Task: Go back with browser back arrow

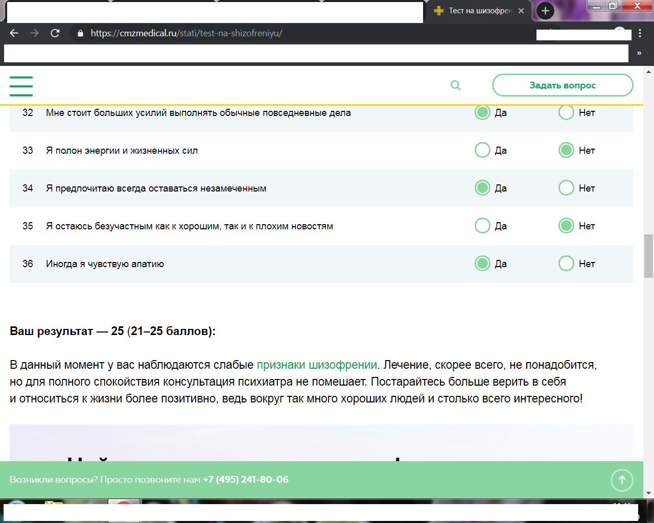Action: (x=14, y=33)
